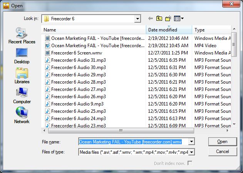Viewport: 243px width, 173px height.
Task: Click icon of Freecorder 6 Audio 29.mp3
Action: pyautogui.click(x=47, y=75)
